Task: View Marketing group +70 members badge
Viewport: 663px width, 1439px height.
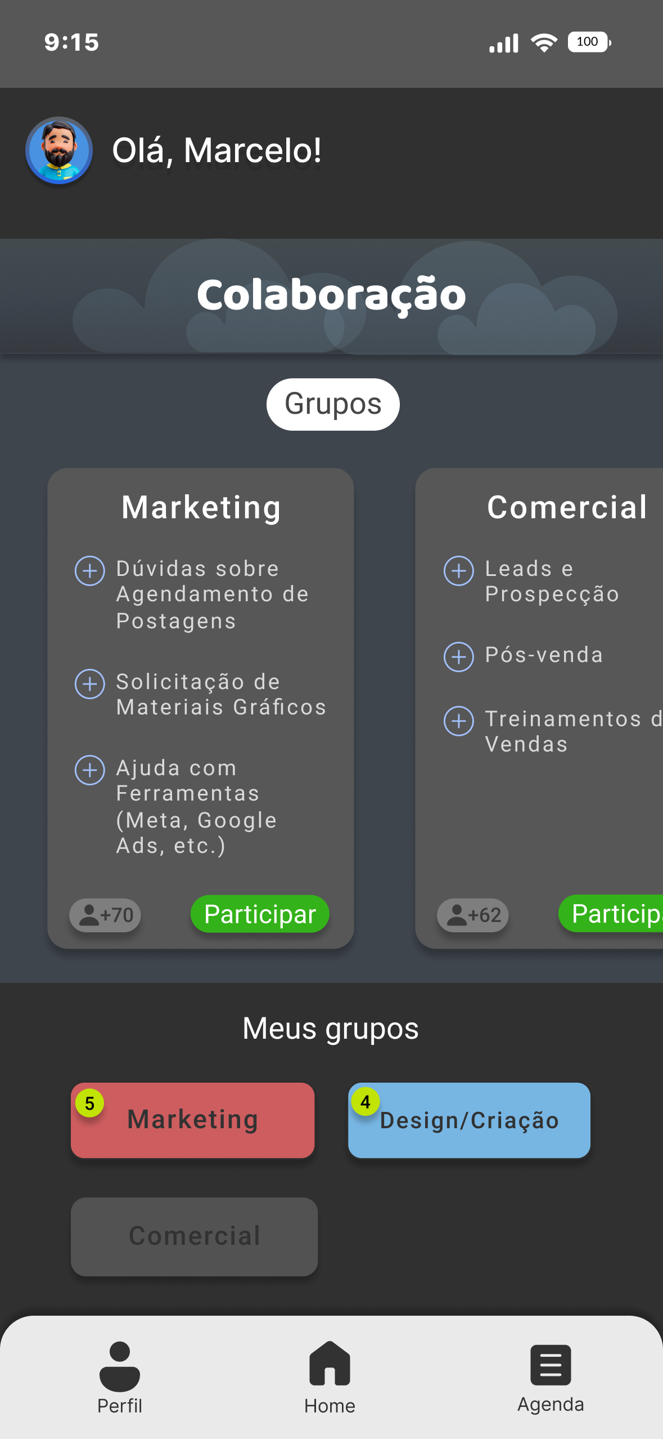Action: pyautogui.click(x=105, y=915)
